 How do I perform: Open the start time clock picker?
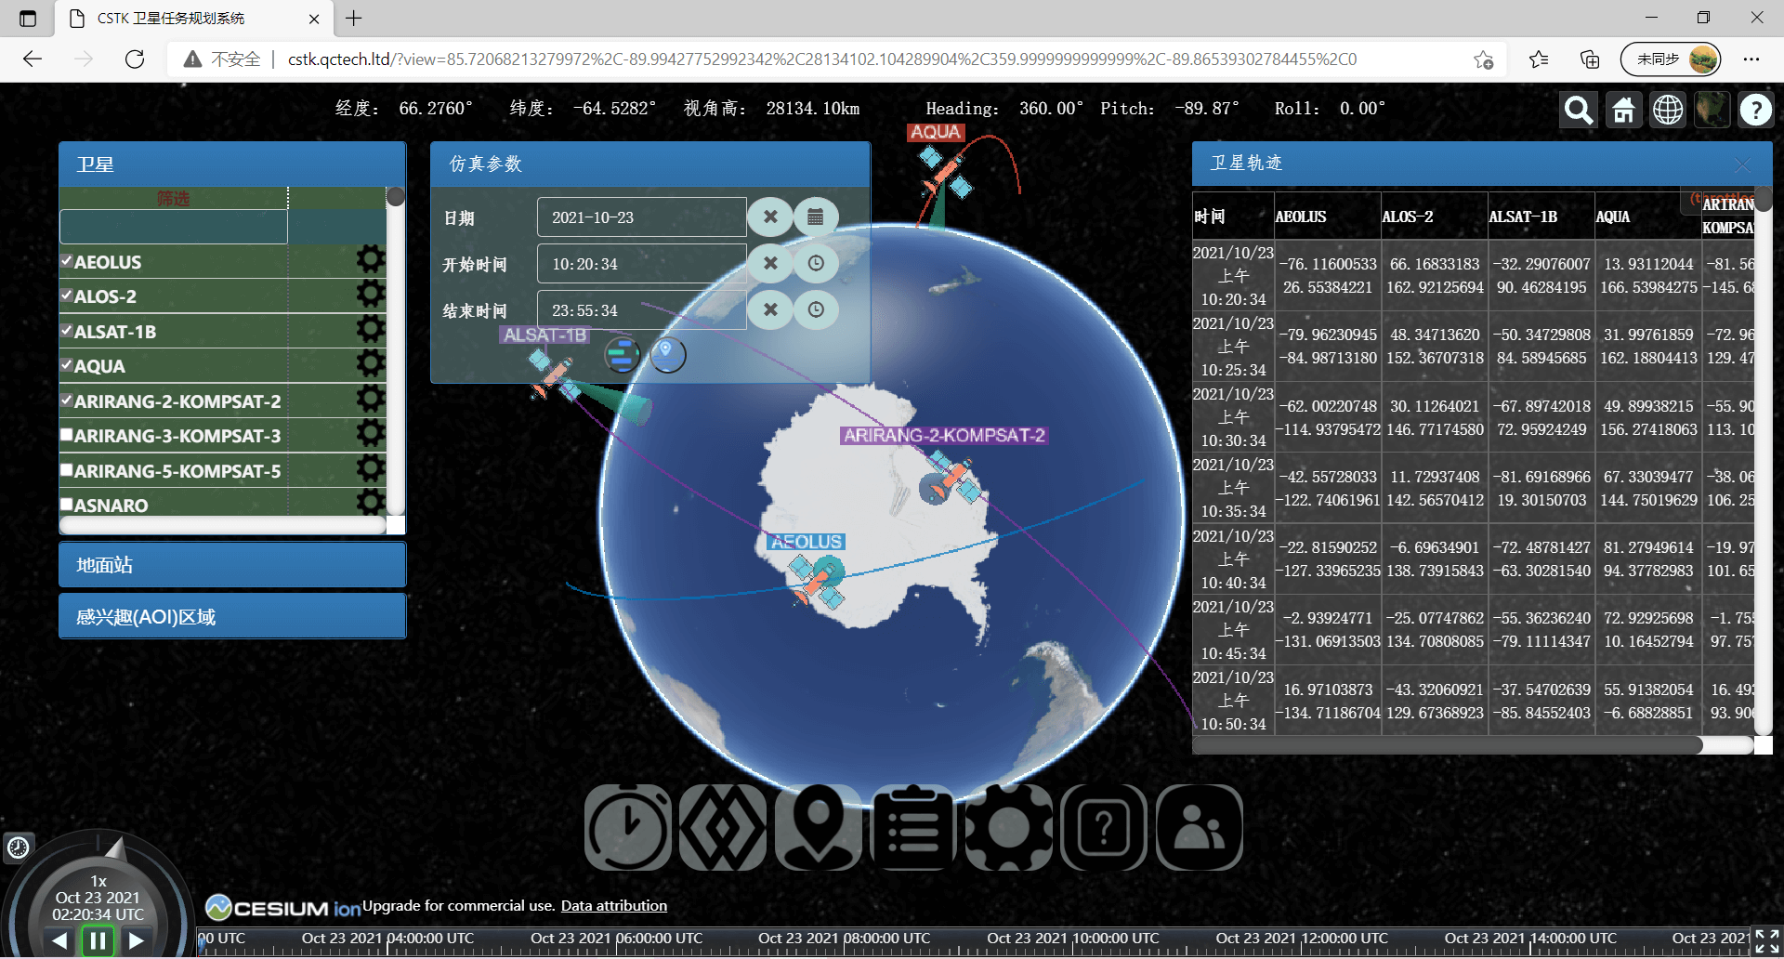[816, 263]
